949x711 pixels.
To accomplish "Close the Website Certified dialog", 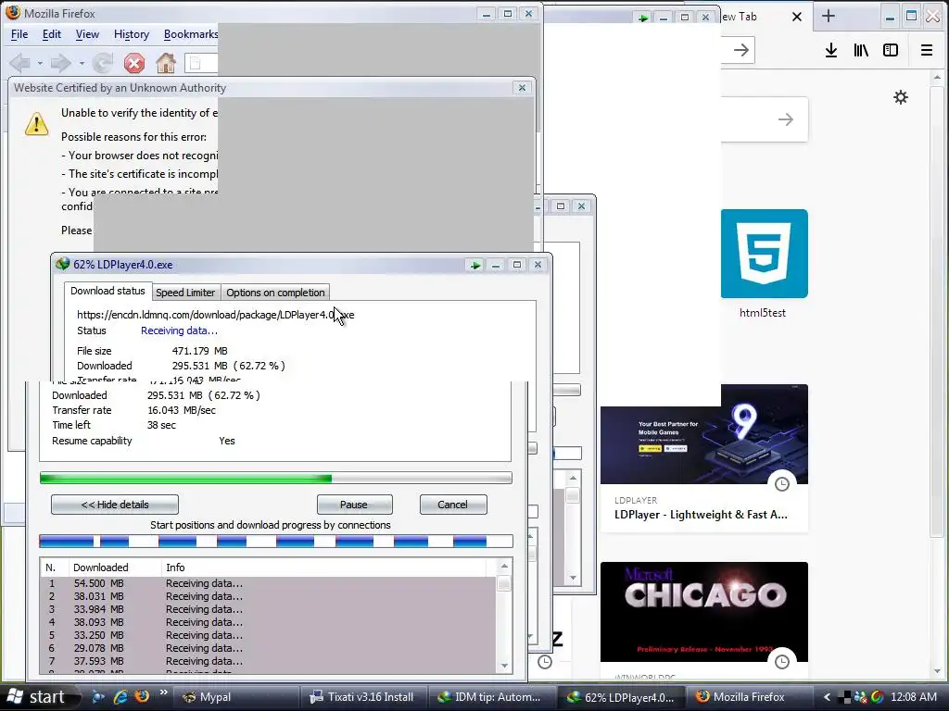I will click(522, 88).
